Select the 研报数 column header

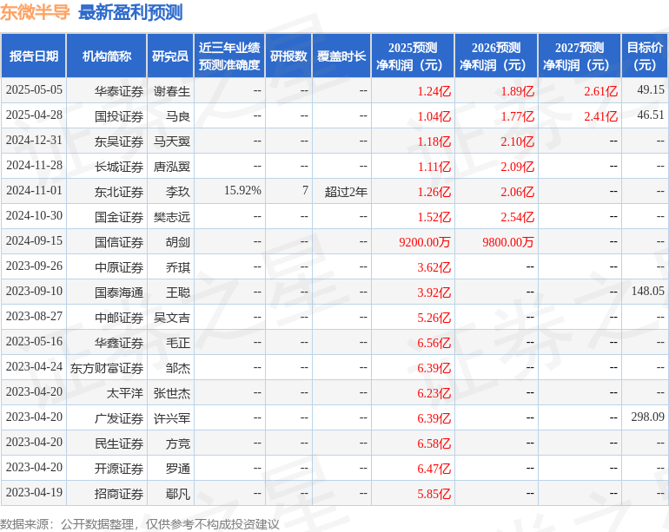click(288, 56)
